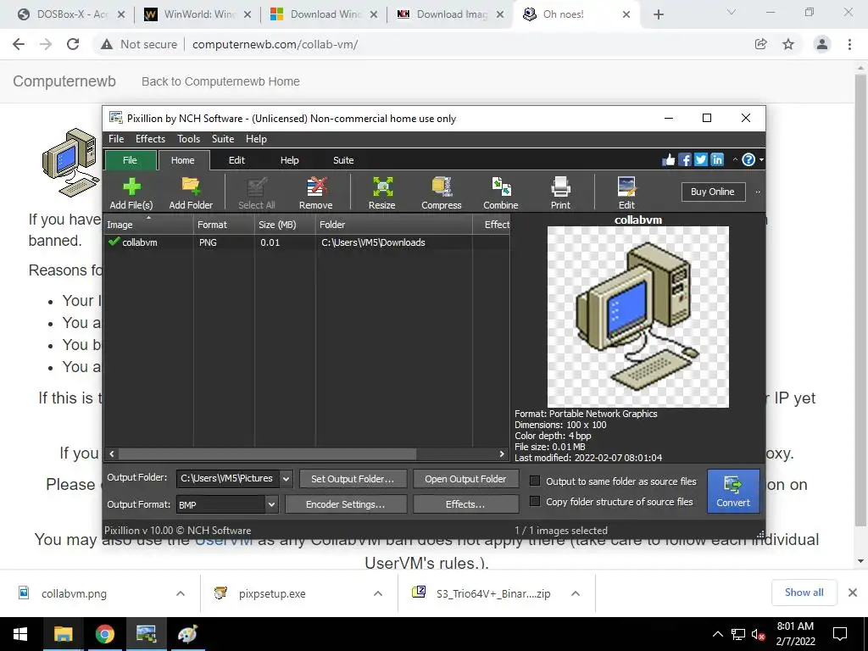This screenshot has height=651, width=868.
Task: Click the Effects... button
Action: (x=465, y=504)
